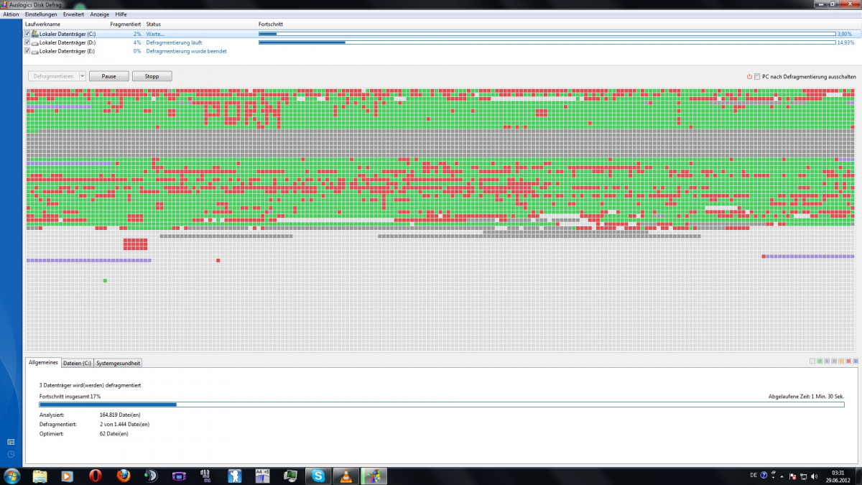
Task: Open the Erweitert menu
Action: (73, 14)
